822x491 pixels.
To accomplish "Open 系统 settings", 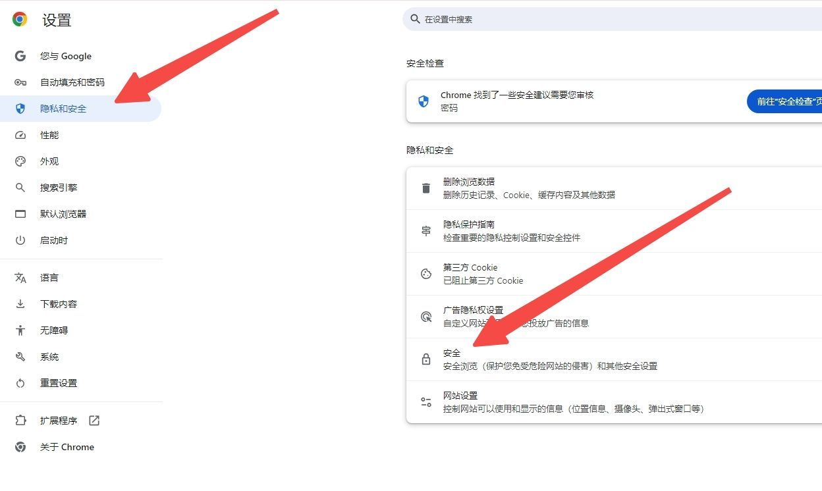I will [80, 357].
